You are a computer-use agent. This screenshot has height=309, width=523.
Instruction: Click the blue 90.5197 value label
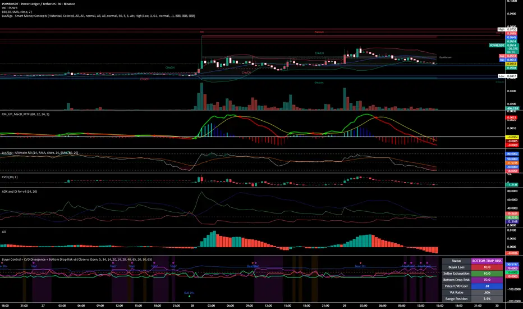coord(512,265)
